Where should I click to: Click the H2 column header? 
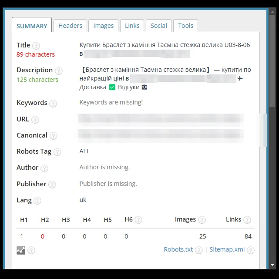point(45,220)
